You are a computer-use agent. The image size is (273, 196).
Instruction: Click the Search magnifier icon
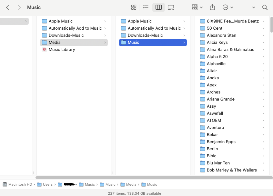[265, 7]
